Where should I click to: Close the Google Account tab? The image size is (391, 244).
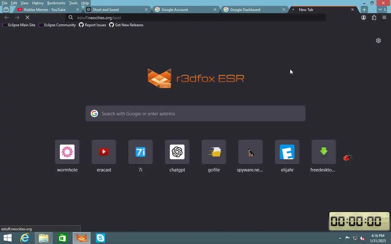(215, 9)
